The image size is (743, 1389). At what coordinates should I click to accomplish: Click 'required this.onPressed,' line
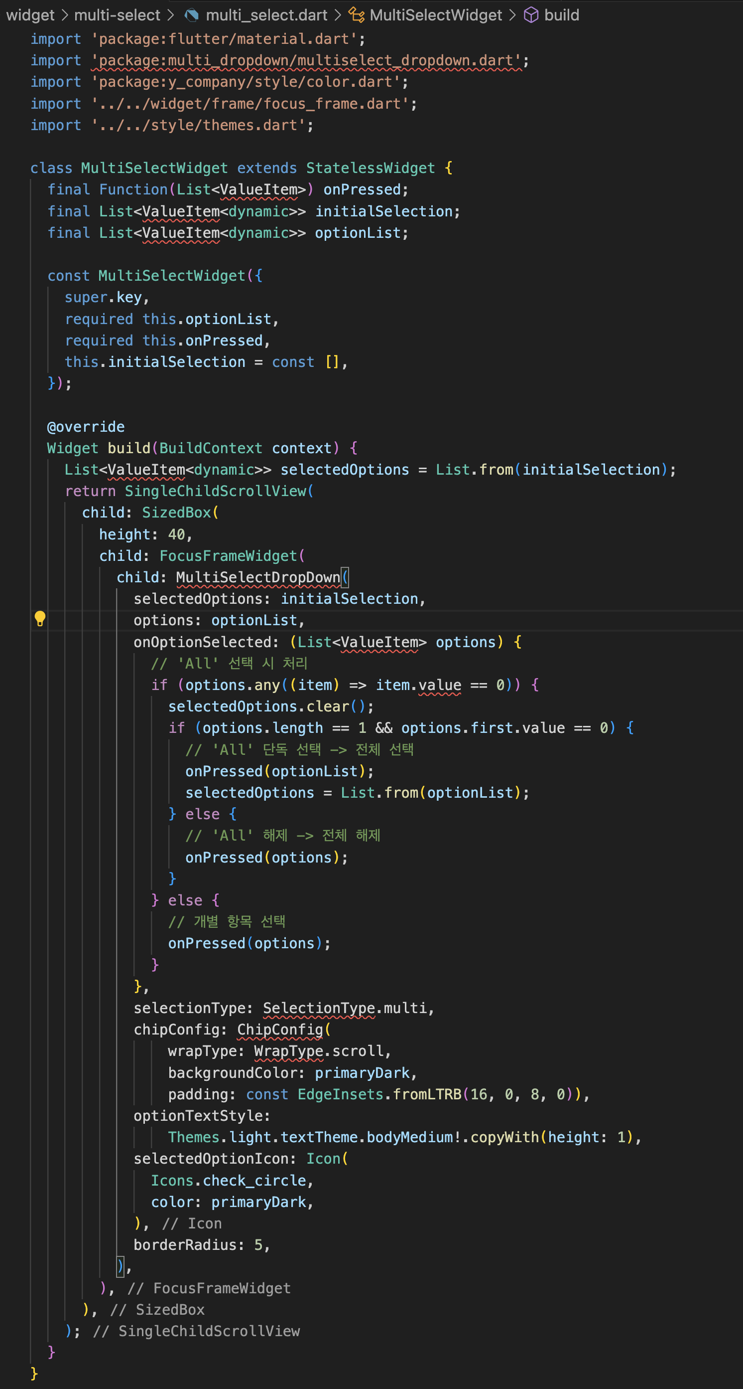(x=167, y=341)
